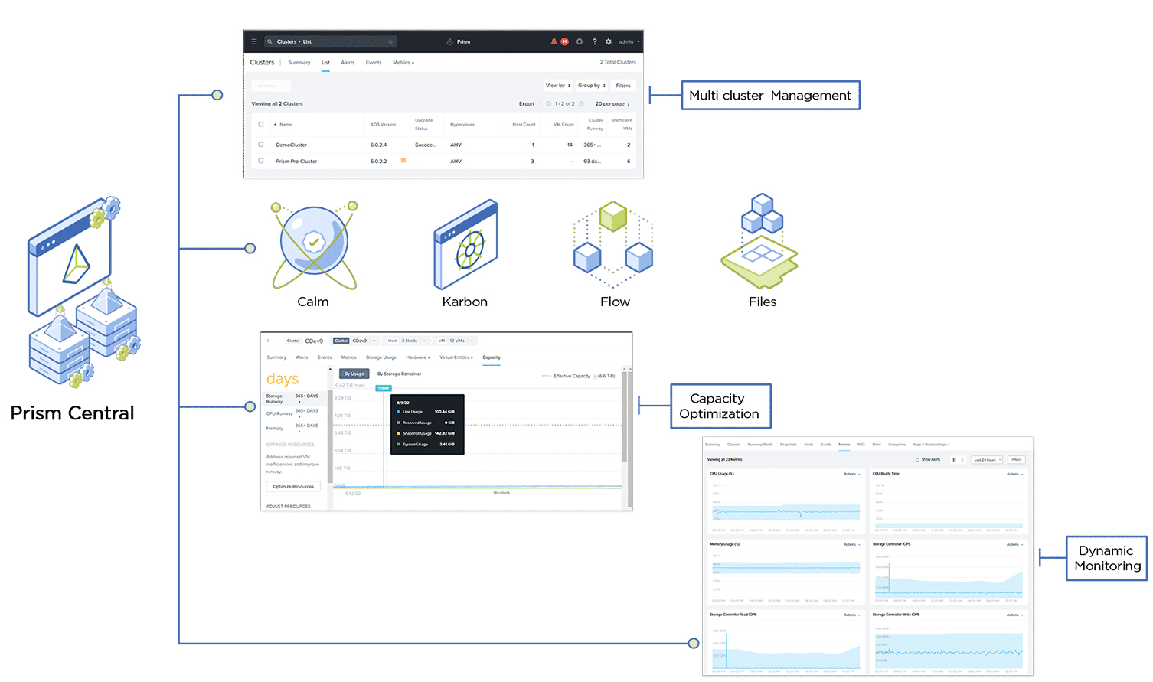Go to previous page arrow in cluster list
The height and width of the screenshot is (682, 1153).
548,103
